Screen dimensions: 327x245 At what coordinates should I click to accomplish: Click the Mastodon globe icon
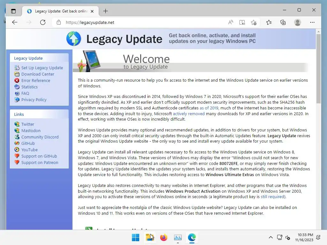point(17,130)
